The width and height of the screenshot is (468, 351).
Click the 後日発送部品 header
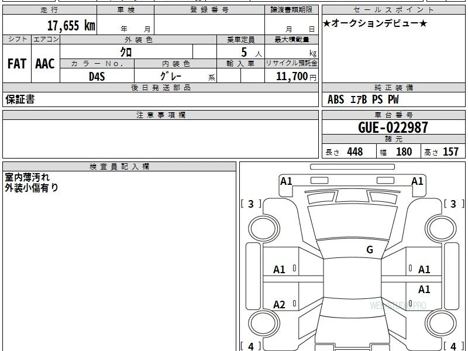pyautogui.click(x=160, y=87)
